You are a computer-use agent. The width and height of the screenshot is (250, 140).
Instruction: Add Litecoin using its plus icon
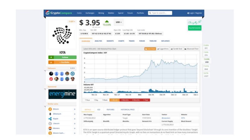[75, 124]
